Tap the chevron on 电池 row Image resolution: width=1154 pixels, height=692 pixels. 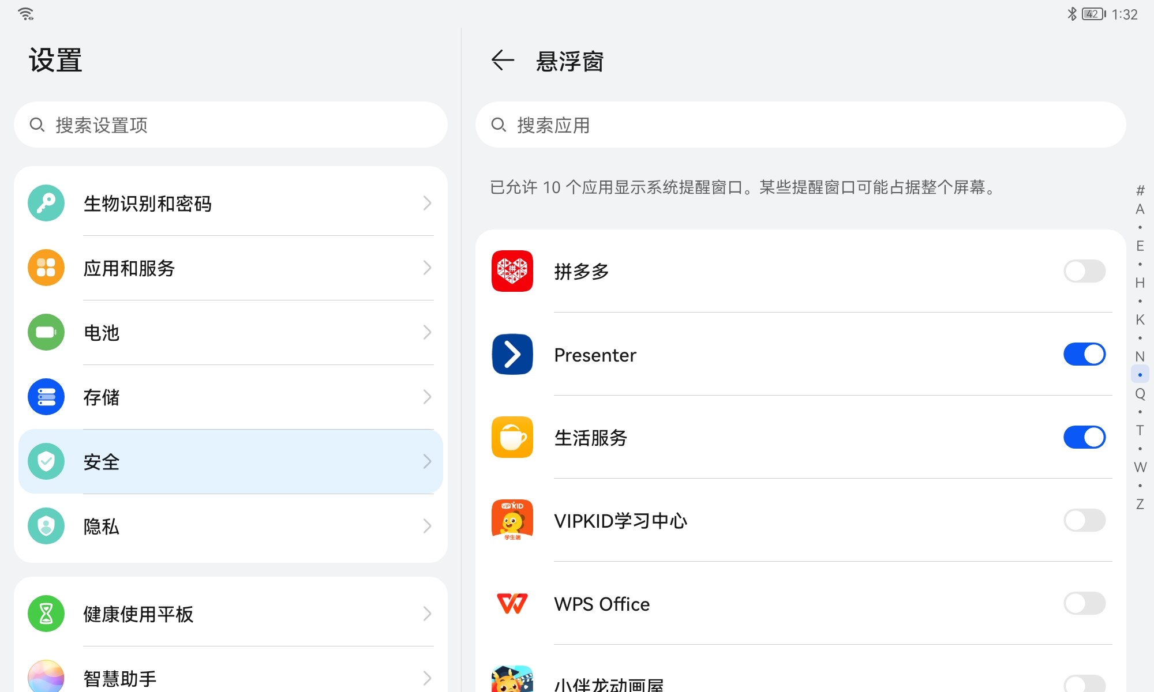[427, 332]
